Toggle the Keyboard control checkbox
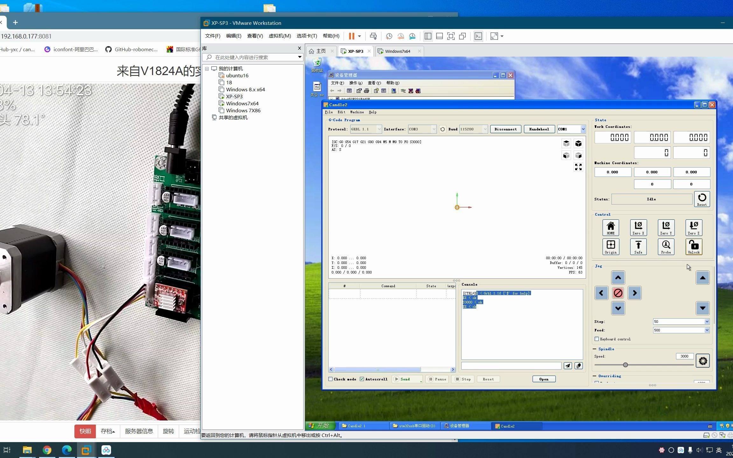This screenshot has width=733, height=458. [x=597, y=339]
